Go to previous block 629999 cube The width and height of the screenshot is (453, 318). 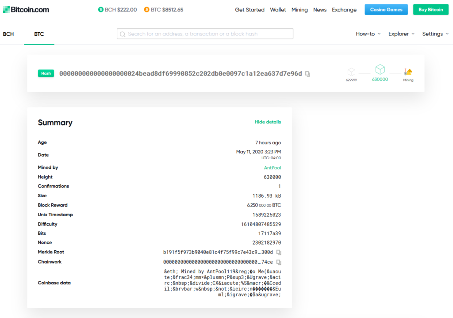(x=351, y=72)
